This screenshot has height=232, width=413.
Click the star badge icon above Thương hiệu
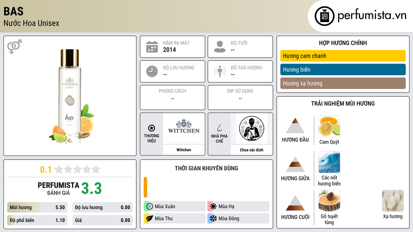152,128
